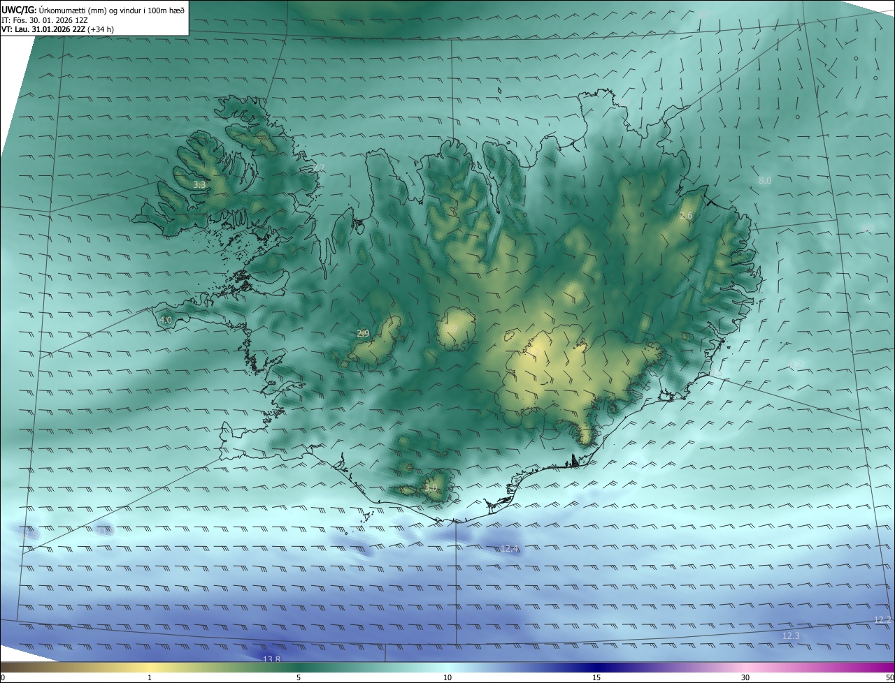
Task: Click the 12.3 value in the southeast sea
Action: [x=791, y=636]
